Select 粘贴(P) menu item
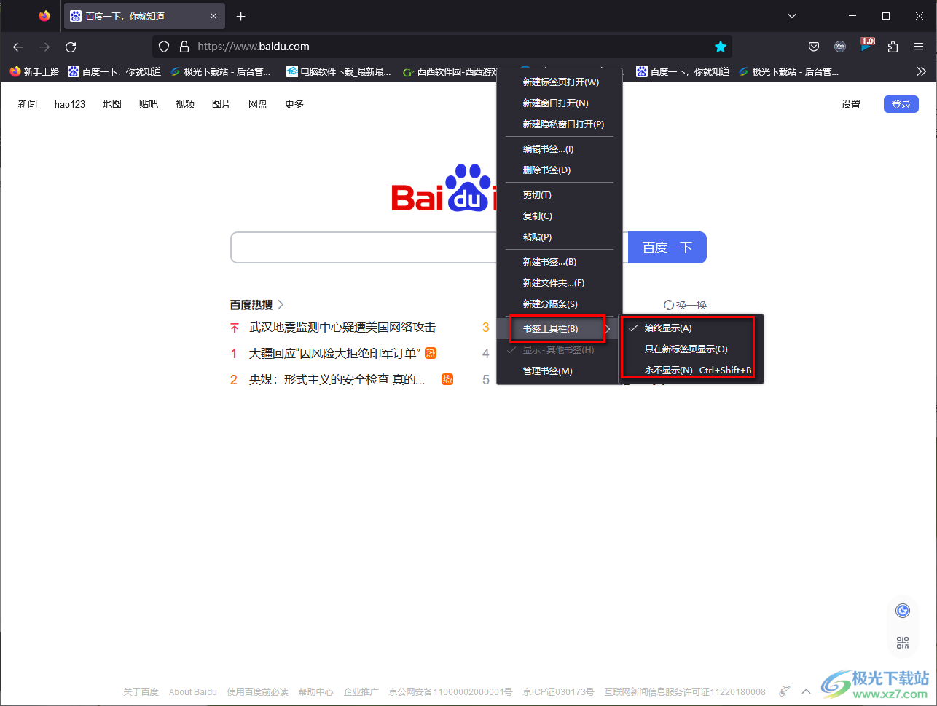Image resolution: width=937 pixels, height=706 pixels. [560, 237]
